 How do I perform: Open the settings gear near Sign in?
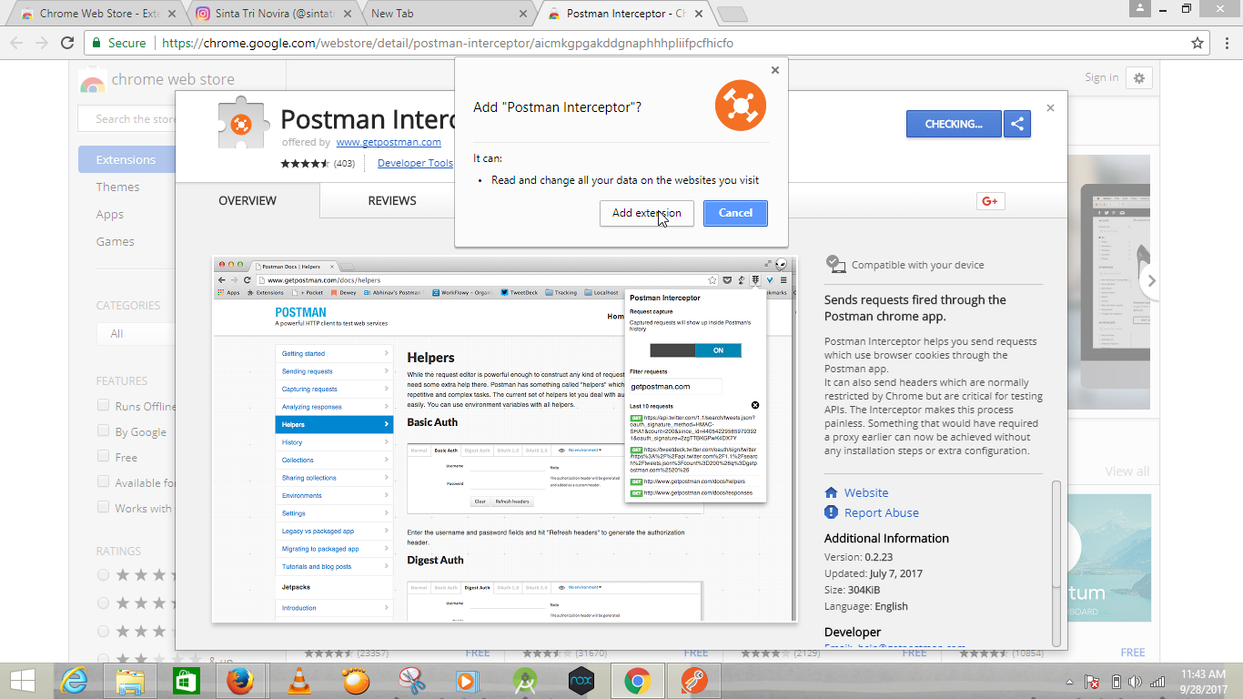pos(1139,78)
